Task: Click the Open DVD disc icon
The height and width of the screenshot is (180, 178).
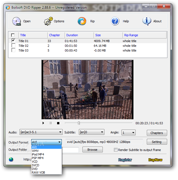Action: [x=16, y=21]
